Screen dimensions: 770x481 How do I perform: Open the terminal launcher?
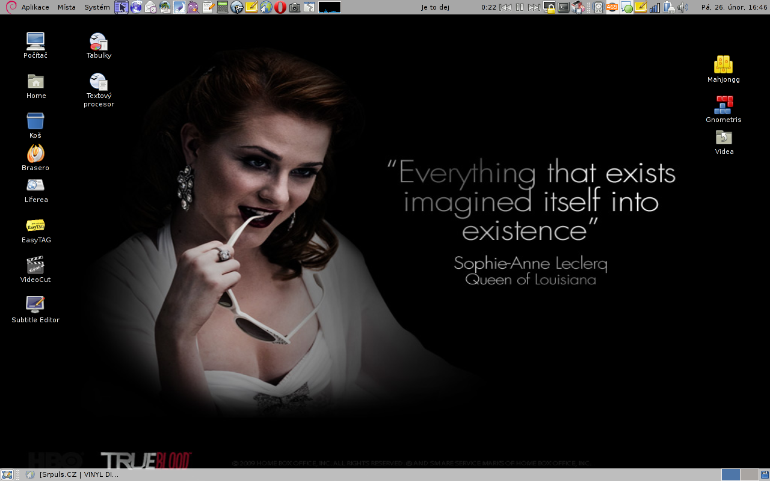(x=564, y=7)
